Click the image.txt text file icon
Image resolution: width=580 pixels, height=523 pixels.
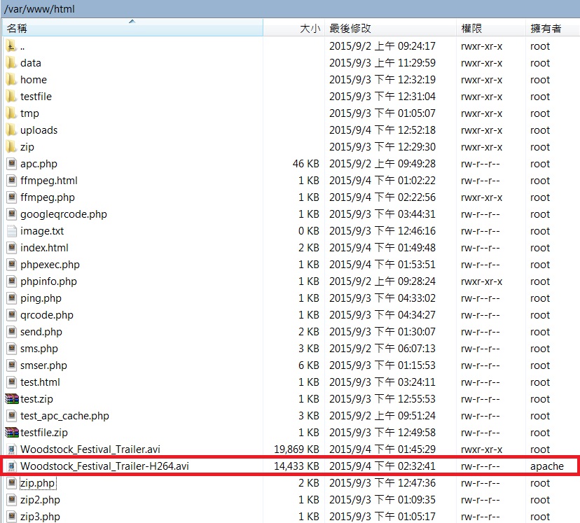pyautogui.click(x=12, y=231)
